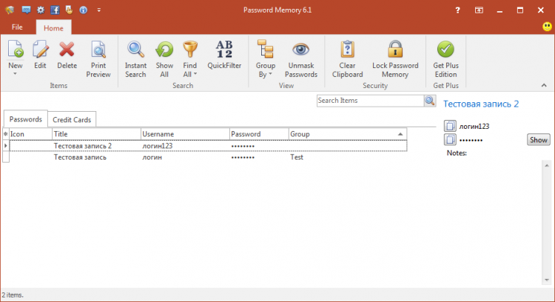Click the Facebook quick access icon
The image size is (555, 302).
55,10
